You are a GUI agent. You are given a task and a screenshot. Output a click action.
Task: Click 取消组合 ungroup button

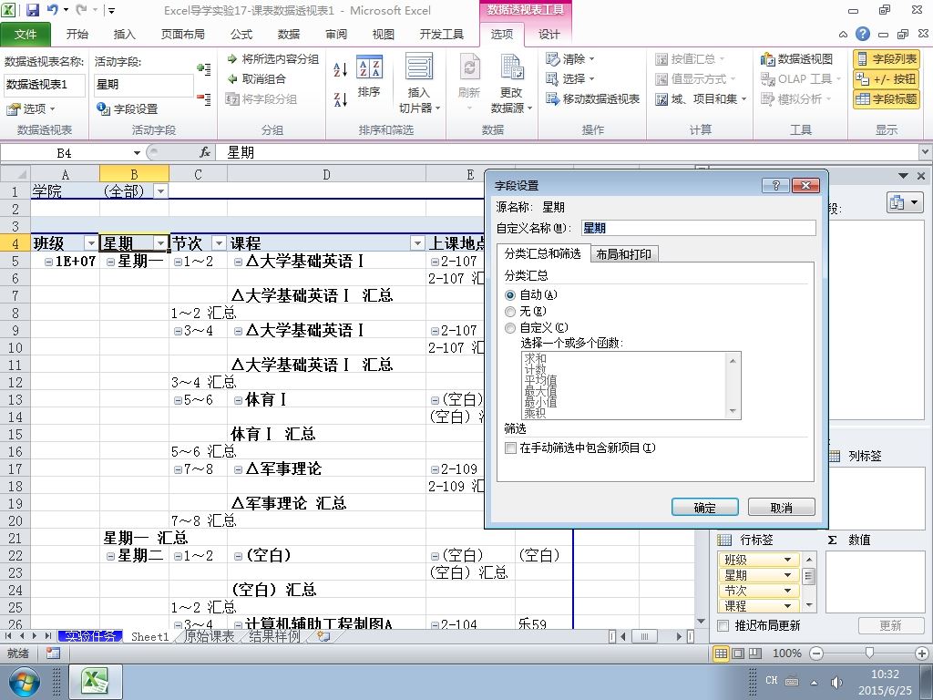[x=256, y=78]
